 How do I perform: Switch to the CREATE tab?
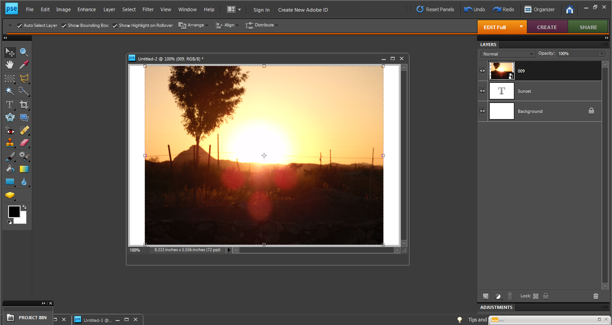547,27
